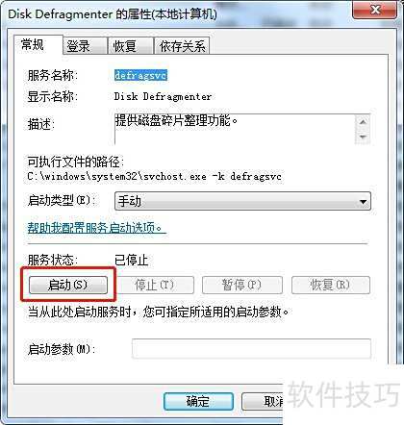Click the description box down scroll arrow
Image resolution: width=404 pixels, height=425 pixels.
coord(363,137)
